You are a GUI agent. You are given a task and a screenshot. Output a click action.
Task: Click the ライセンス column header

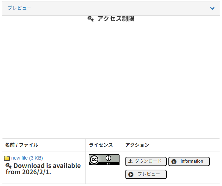click(101, 145)
